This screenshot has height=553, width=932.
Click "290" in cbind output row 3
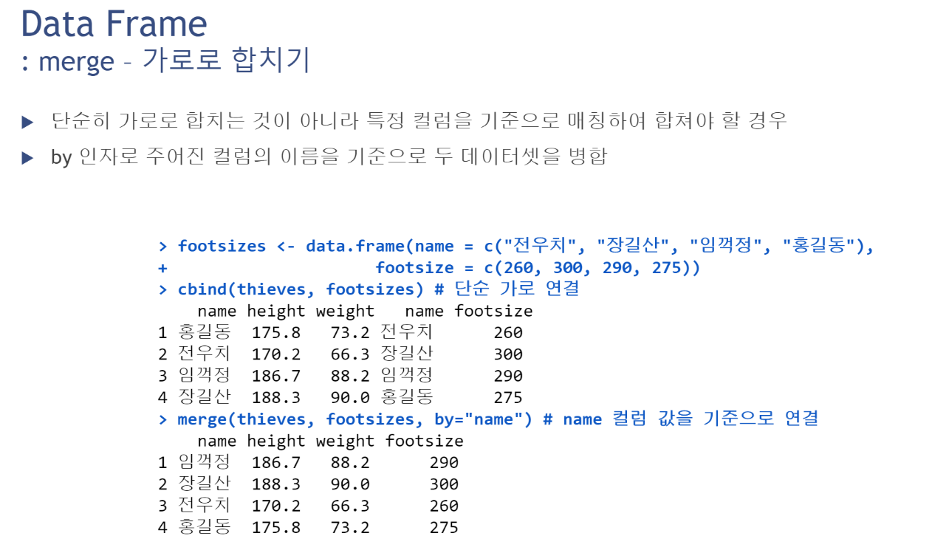[x=508, y=376]
